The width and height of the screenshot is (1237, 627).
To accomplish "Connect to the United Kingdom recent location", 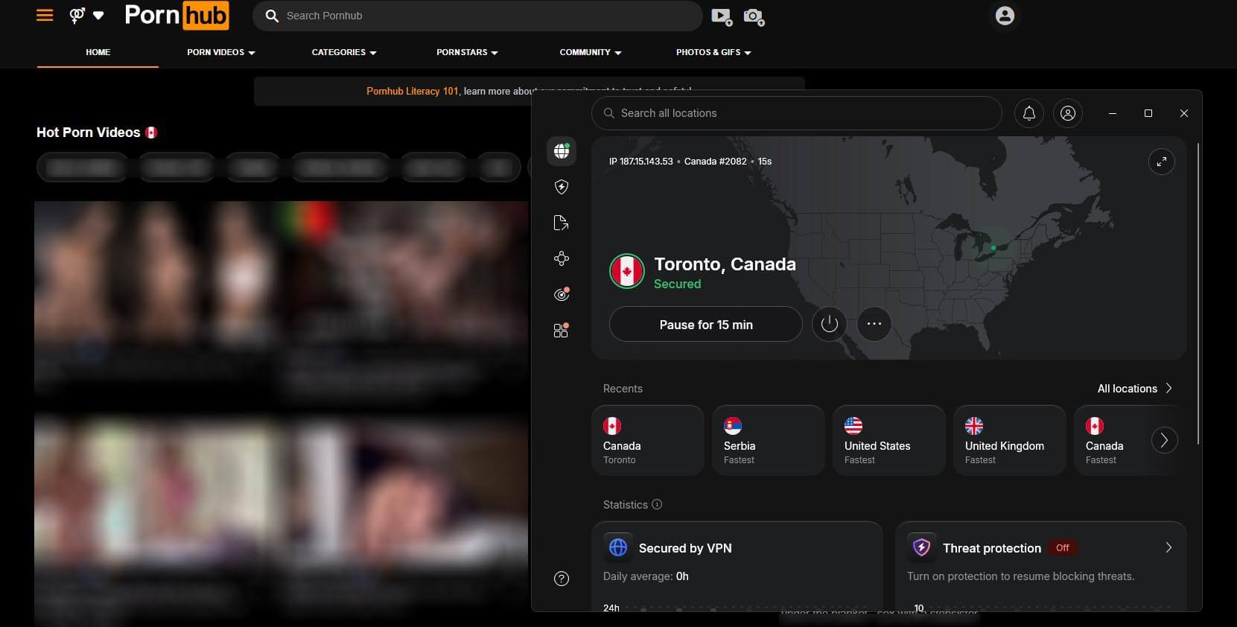I will 1009,440.
